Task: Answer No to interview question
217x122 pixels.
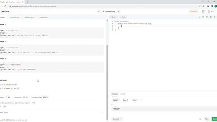Action: 5,107
